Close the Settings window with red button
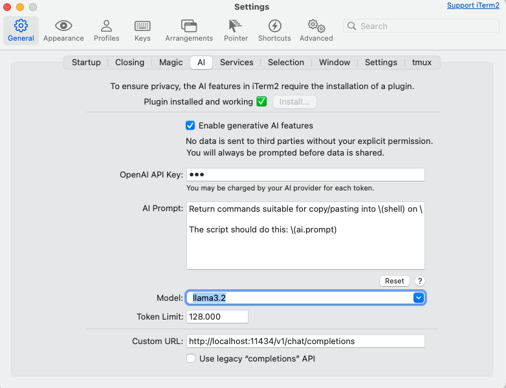 coord(7,6)
